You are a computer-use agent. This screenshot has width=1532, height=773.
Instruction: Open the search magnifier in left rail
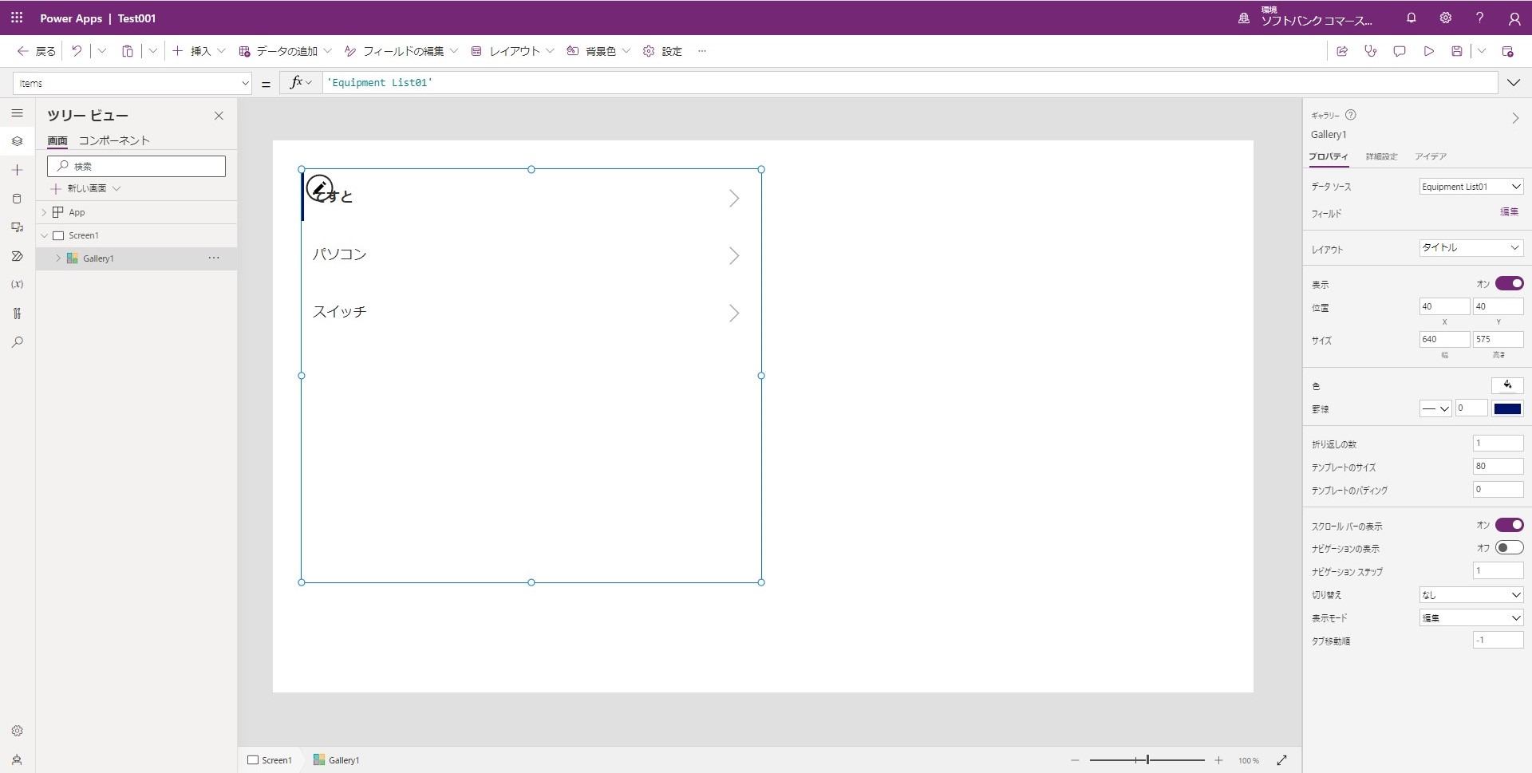point(17,342)
